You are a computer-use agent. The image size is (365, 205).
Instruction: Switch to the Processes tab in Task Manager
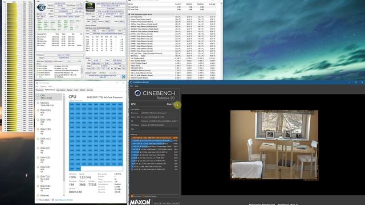pos(39,90)
